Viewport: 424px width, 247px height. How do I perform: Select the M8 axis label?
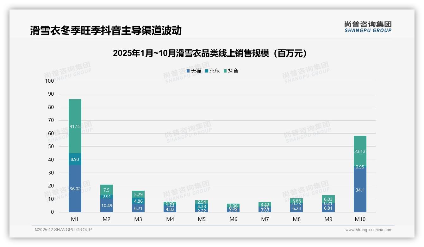click(x=297, y=219)
